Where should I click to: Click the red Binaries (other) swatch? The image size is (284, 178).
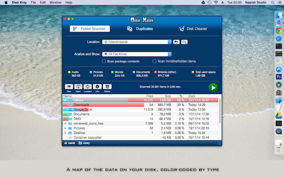(x=155, y=72)
